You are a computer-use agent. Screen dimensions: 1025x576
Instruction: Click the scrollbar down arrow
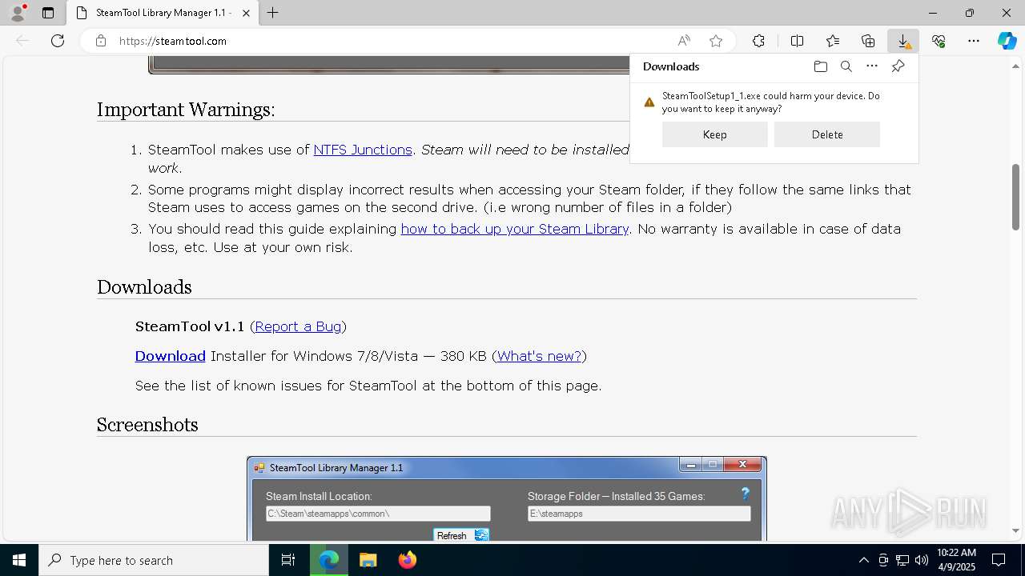pos(1016,530)
